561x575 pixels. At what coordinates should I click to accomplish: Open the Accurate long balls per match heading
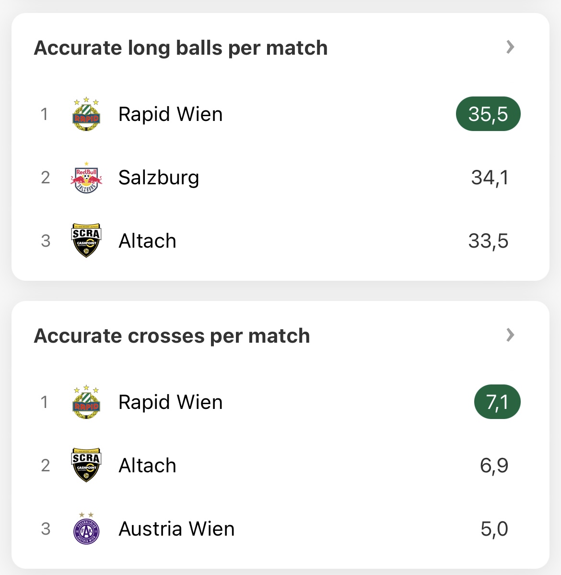pyautogui.click(x=181, y=48)
